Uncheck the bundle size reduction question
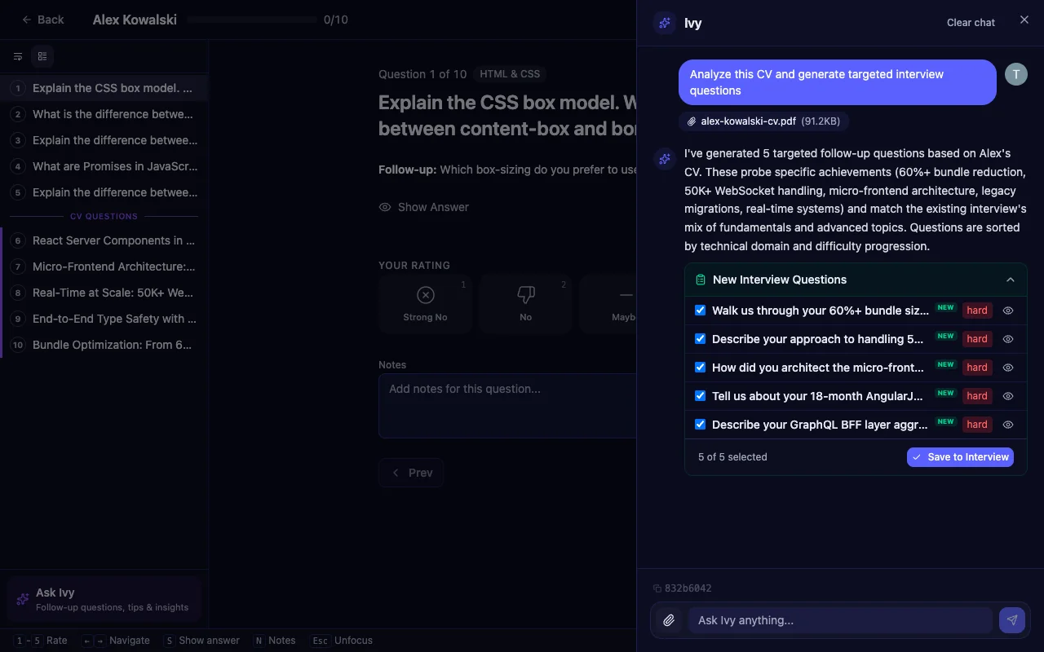The image size is (1044, 652). [700, 311]
